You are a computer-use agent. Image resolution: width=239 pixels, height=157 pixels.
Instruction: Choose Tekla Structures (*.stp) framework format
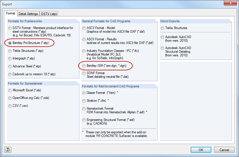10,51
